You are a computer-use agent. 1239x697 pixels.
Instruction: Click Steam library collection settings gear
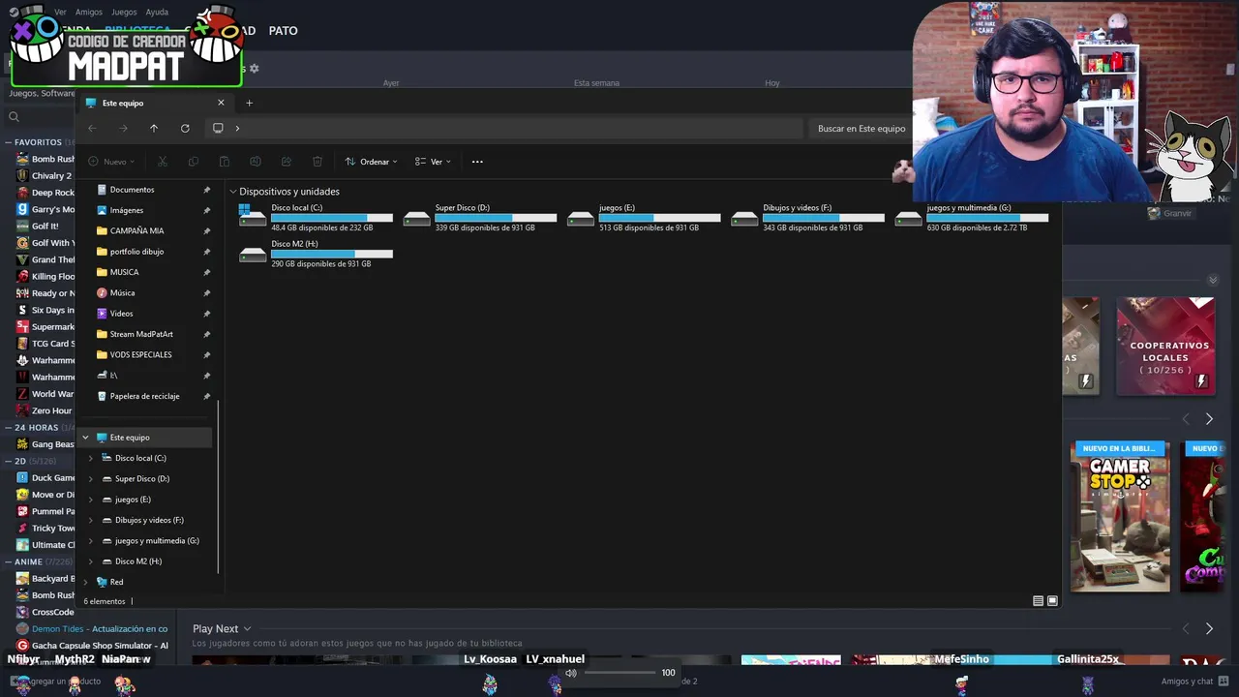254,69
